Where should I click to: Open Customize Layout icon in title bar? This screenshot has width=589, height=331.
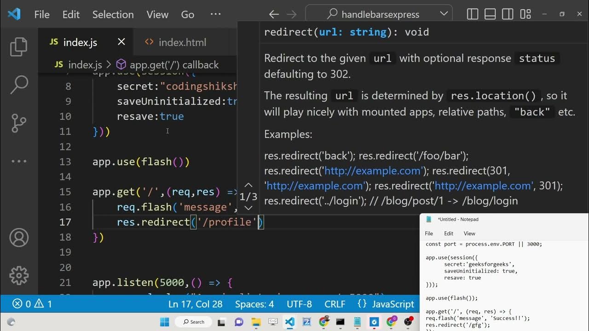[525, 14]
